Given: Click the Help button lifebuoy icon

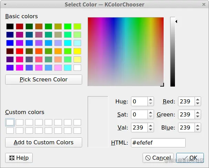Looking at the screenshot, I should coord(11,158).
